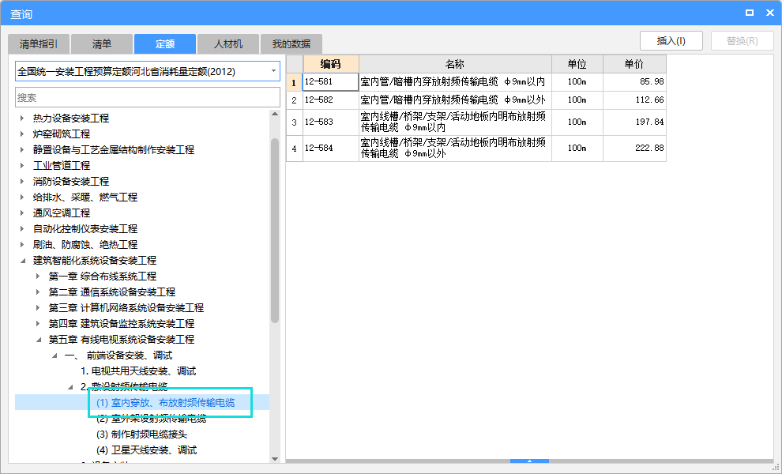This screenshot has height=474, width=782.
Task: Collapse 第五章 有线电视系统设备安装工程
Action: (39, 340)
